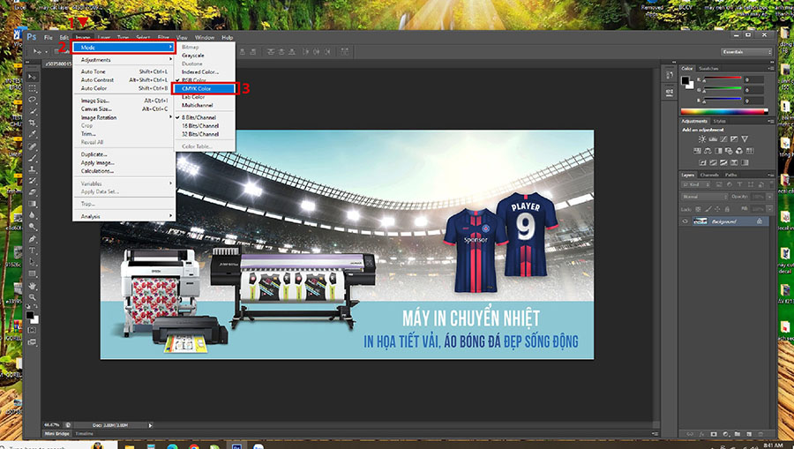Click Image Size menu entry
The width and height of the screenshot is (794, 449).
point(94,101)
